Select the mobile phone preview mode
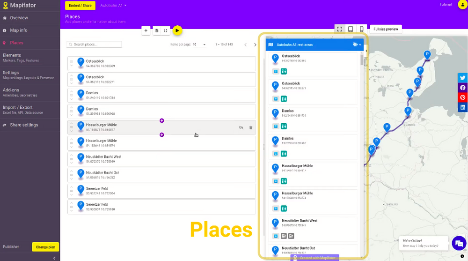This screenshot has width=468, height=261. pos(361,29)
